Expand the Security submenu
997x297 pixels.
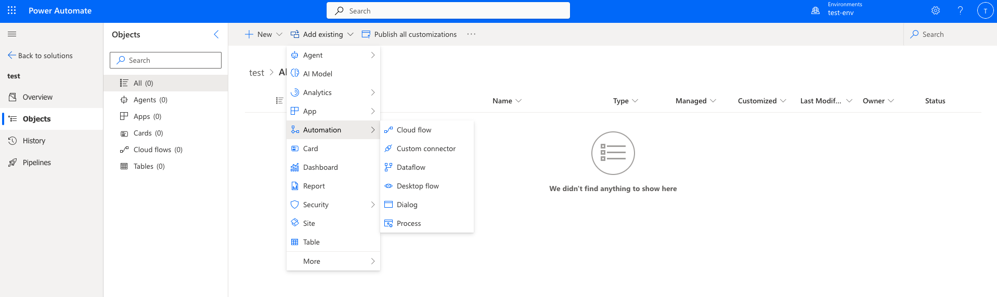pos(333,205)
